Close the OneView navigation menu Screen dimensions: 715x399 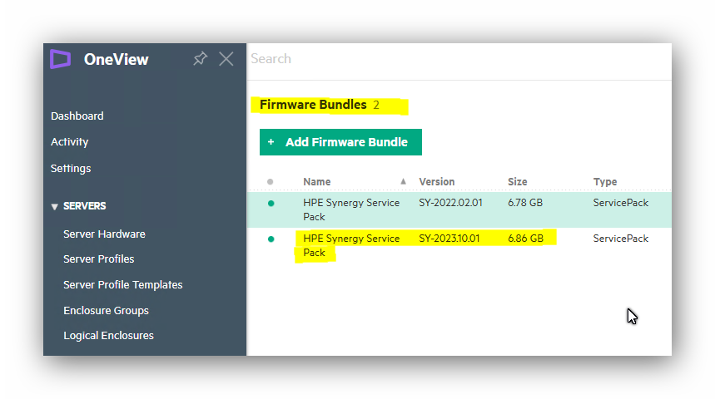[x=226, y=59]
